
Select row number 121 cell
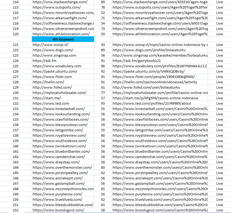pos(16,45)
